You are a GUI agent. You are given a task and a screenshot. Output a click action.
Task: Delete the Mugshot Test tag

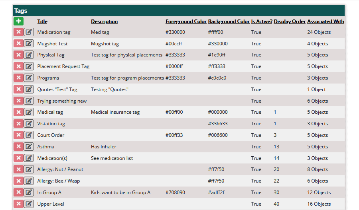click(x=18, y=43)
